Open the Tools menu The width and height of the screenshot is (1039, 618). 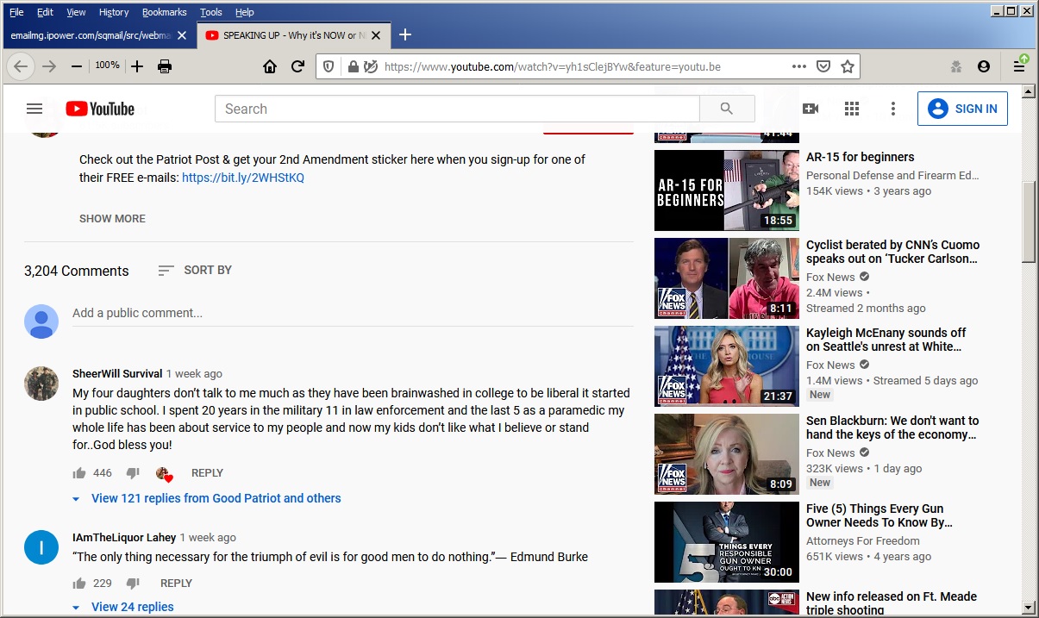point(211,12)
